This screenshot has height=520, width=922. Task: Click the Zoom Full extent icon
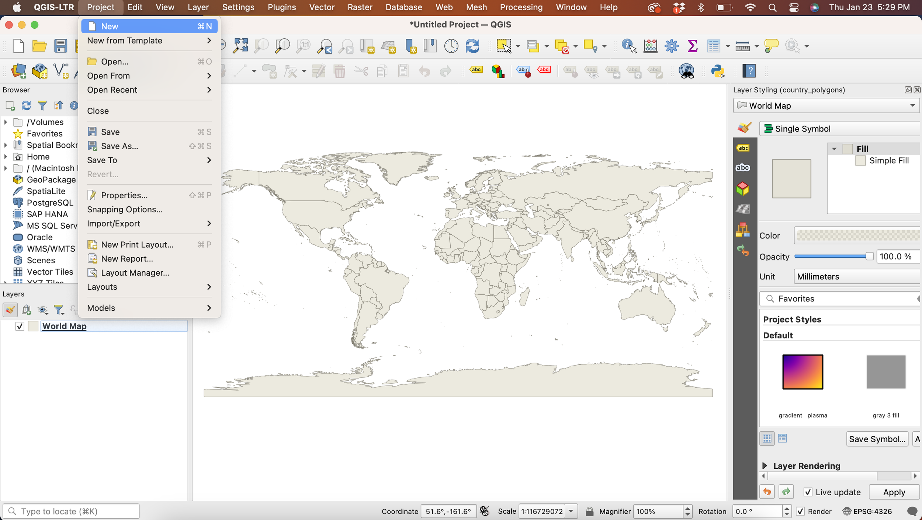pyautogui.click(x=240, y=46)
